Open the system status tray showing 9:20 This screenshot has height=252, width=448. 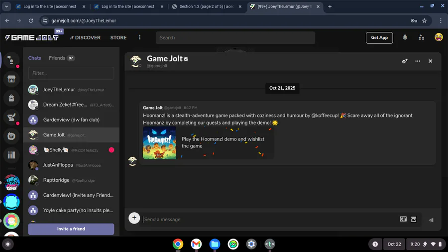426,245
